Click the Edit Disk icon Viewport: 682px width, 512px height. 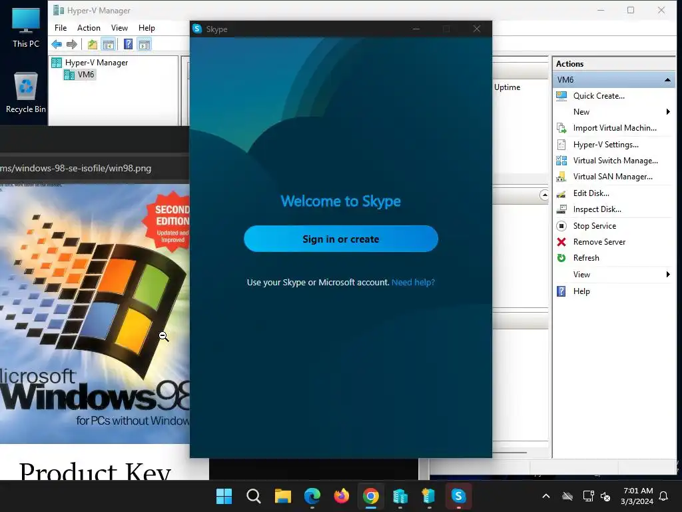[x=561, y=193]
